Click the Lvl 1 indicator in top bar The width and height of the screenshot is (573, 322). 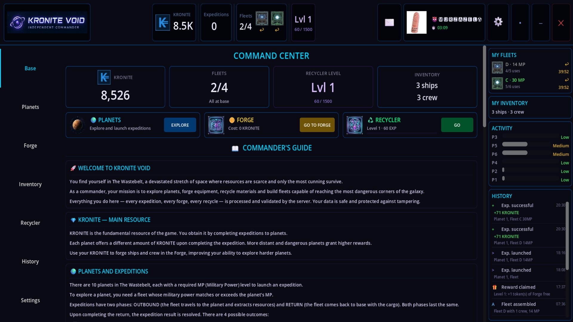point(303,22)
